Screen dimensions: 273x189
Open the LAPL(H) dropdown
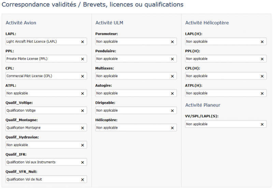click(x=222, y=42)
